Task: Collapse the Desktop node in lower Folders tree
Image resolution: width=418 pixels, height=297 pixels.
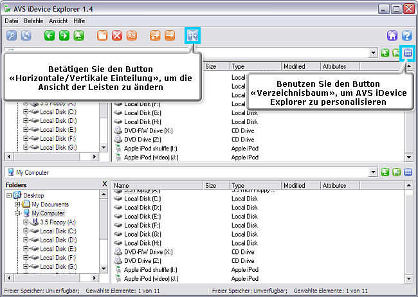Action: (9, 195)
